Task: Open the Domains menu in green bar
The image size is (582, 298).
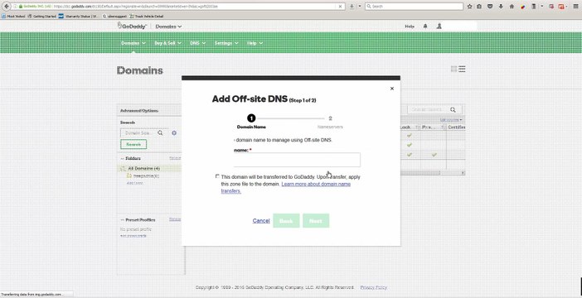Action: tap(133, 43)
